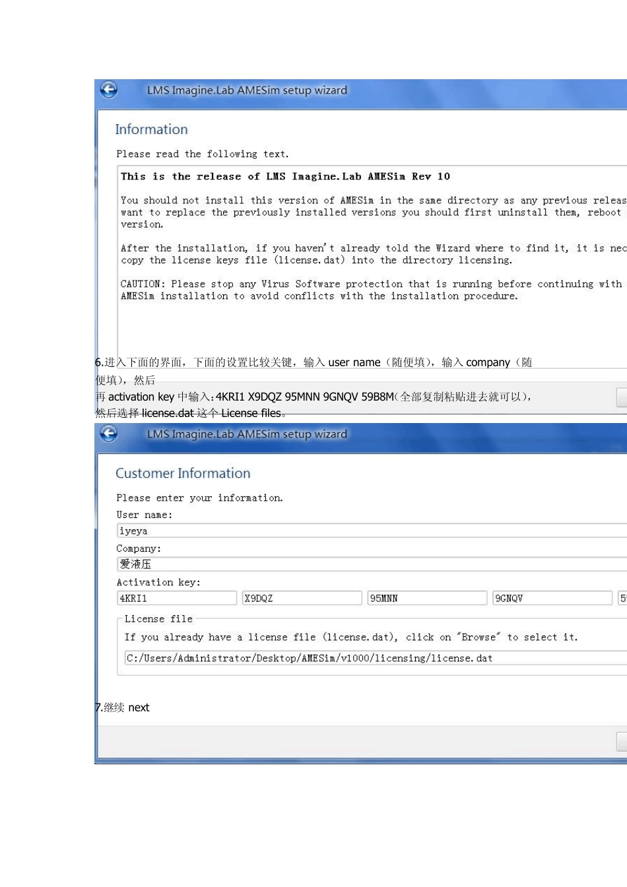
Task: Click lower window title 'LMS Imagine.Lab AMESim setup wizard'
Action: point(247,434)
